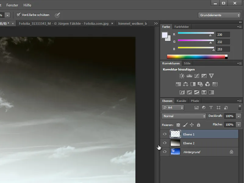This screenshot has width=244, height=183.
Task: Filter layers by smart objects
Action: [226, 108]
